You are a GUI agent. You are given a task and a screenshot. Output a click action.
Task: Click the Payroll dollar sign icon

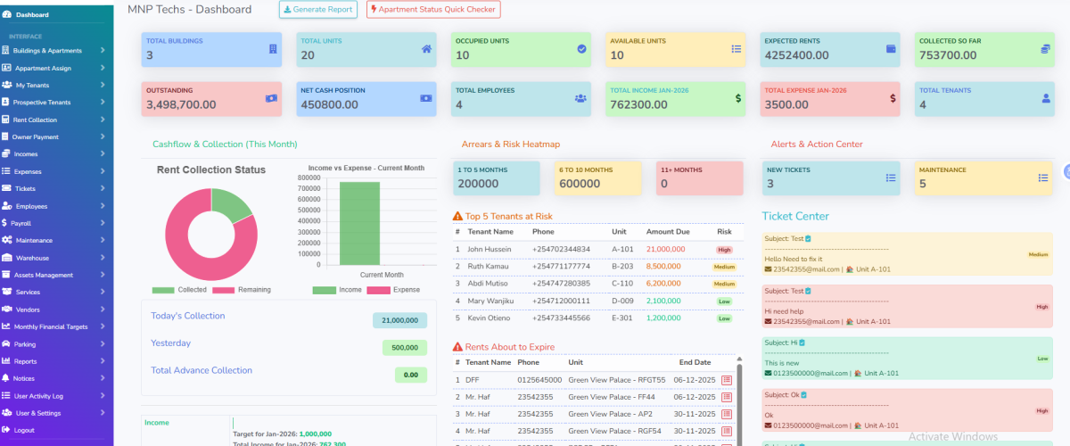tap(5, 223)
